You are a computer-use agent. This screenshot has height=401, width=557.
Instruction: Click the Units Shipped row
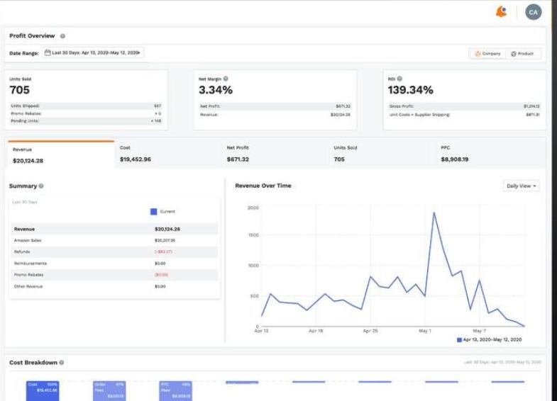click(x=86, y=106)
